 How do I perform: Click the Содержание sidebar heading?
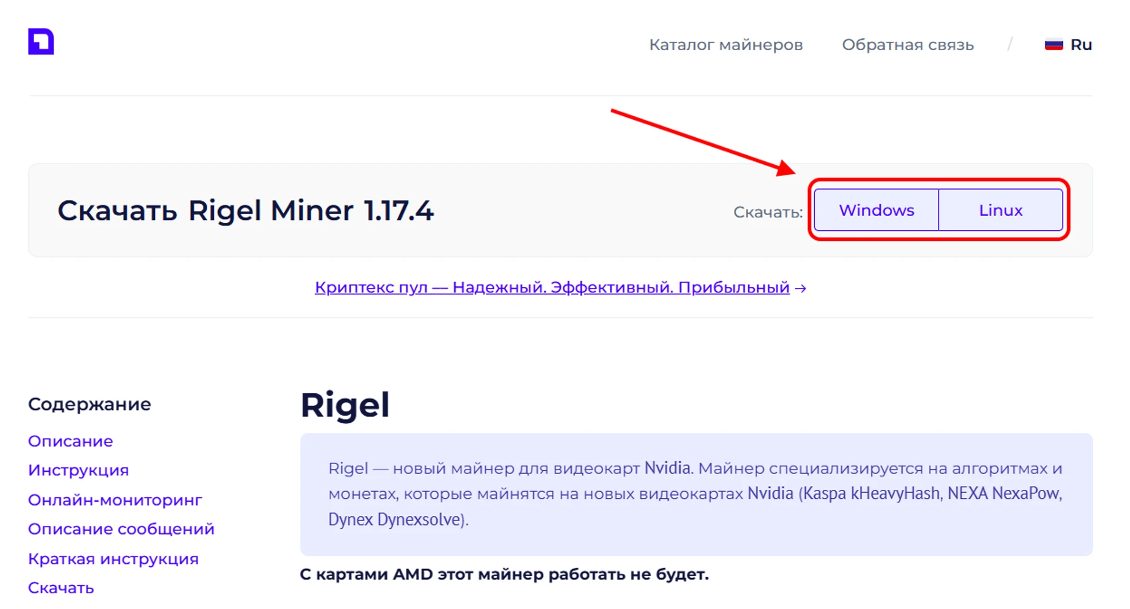pyautogui.click(x=89, y=404)
